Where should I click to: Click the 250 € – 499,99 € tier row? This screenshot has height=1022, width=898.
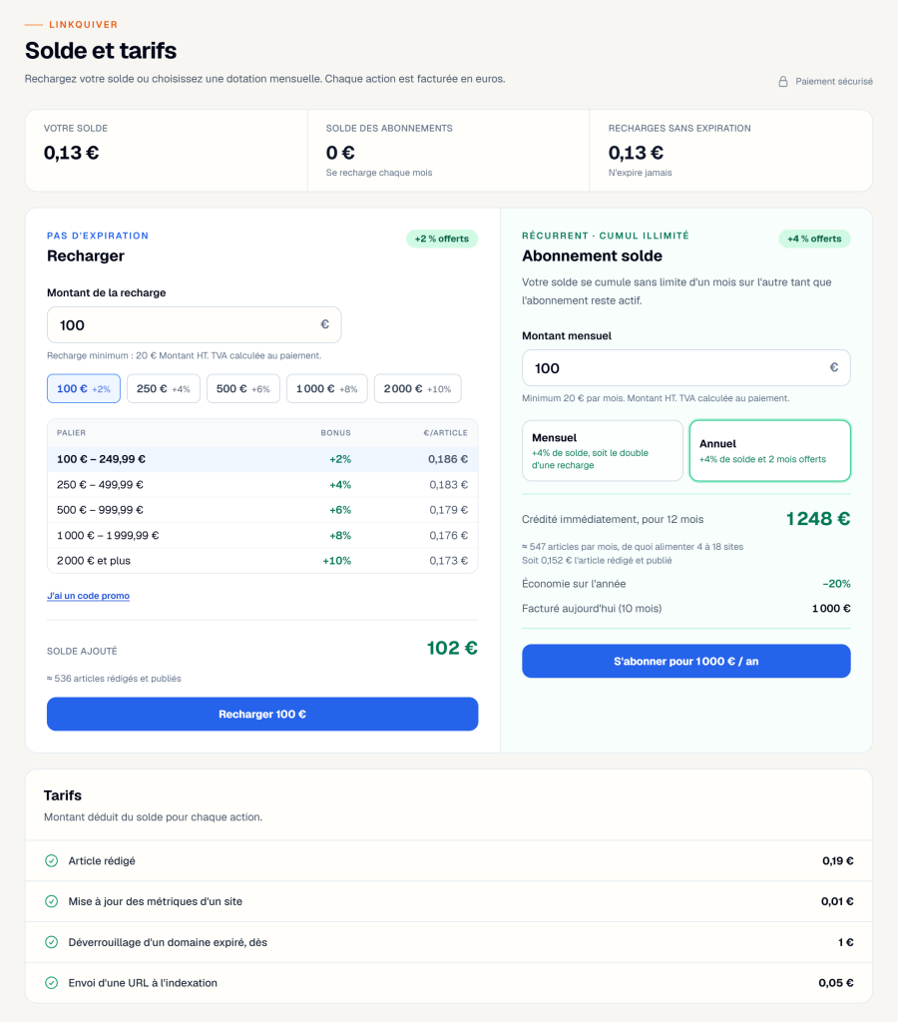point(262,485)
